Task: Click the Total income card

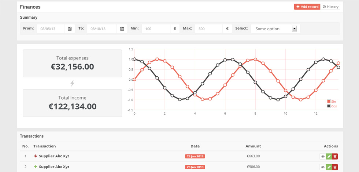Action: click(73, 103)
